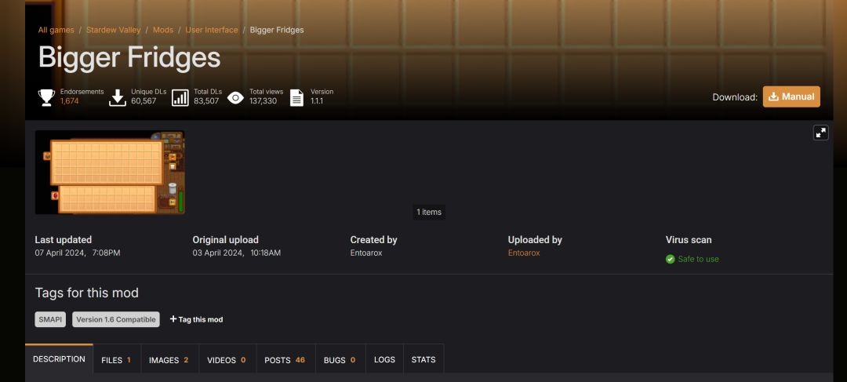Navigate to User Interface category
Image resolution: width=847 pixels, height=382 pixels.
(x=212, y=30)
